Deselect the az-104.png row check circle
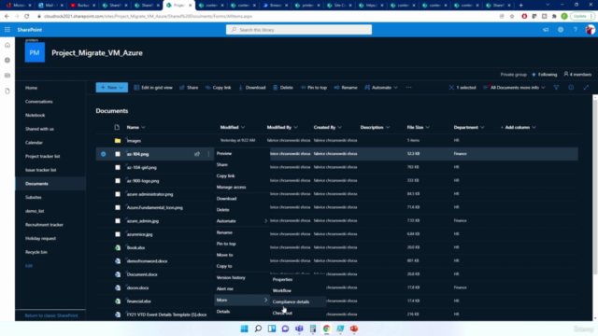Viewport: 598px width, 336px height. [x=104, y=154]
